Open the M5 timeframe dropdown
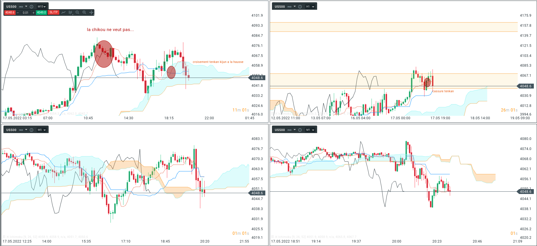Viewport: 537px width, 246px height. (x=42, y=130)
